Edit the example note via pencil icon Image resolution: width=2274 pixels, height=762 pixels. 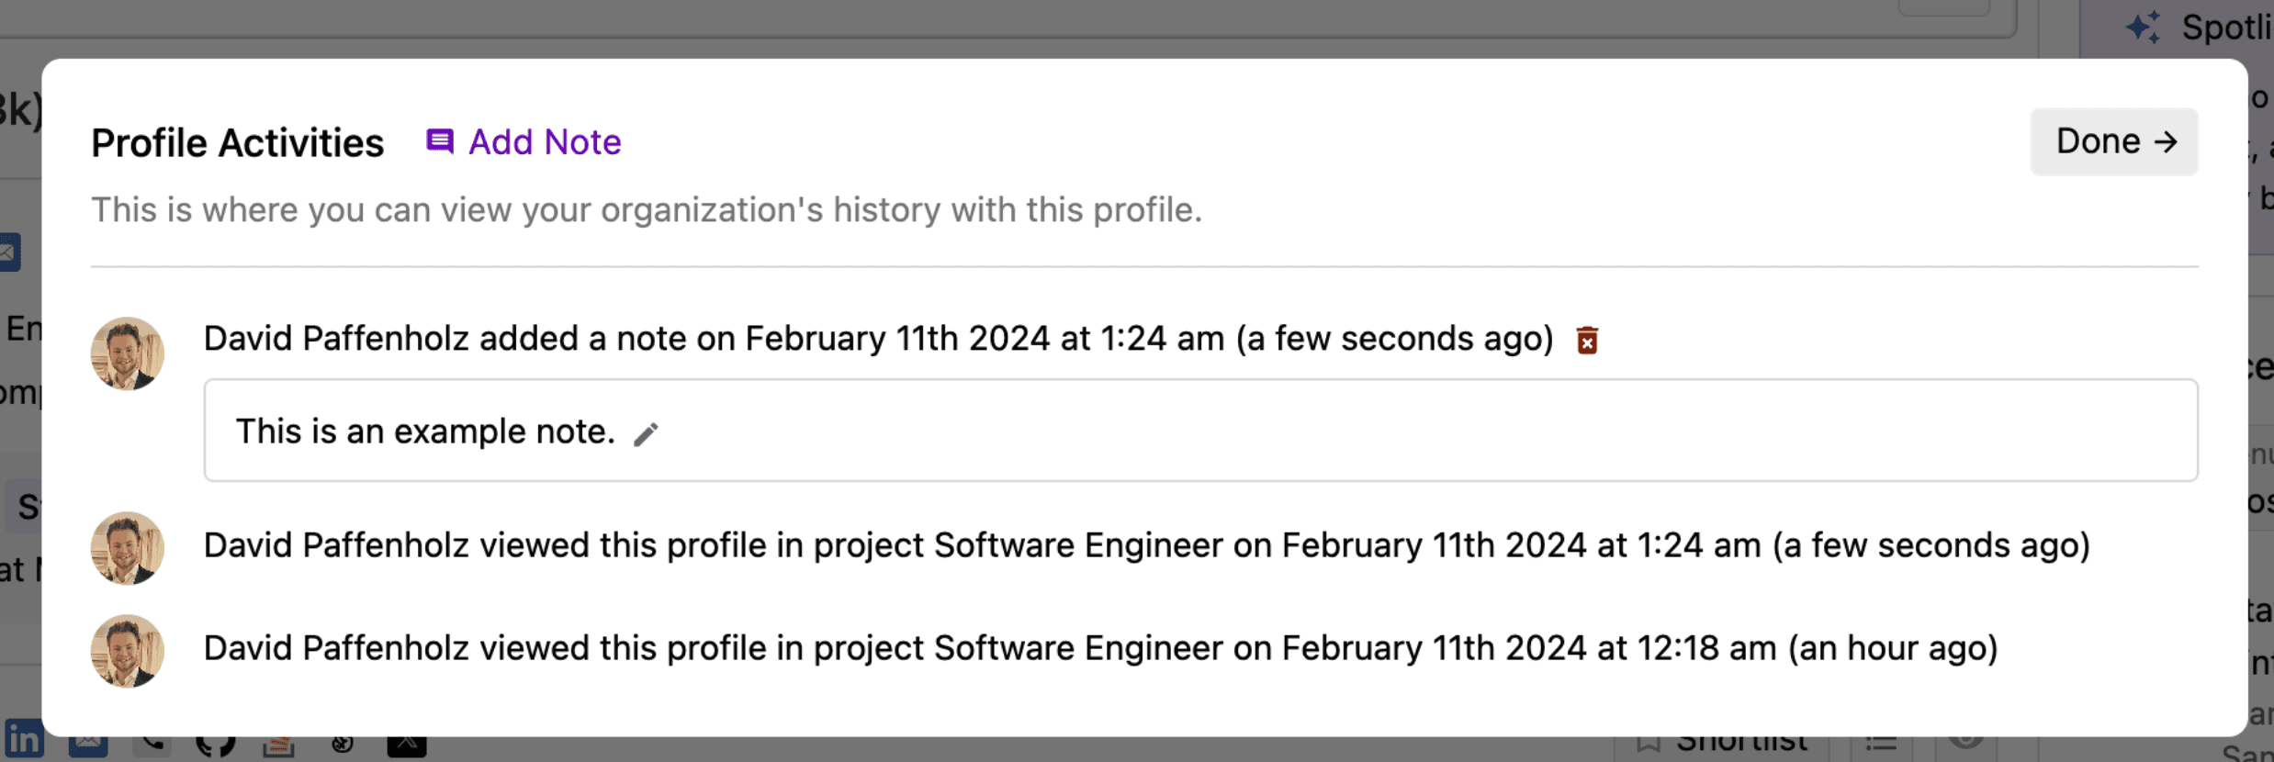(647, 433)
